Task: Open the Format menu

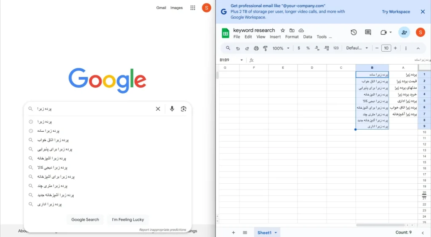Action: (292, 37)
